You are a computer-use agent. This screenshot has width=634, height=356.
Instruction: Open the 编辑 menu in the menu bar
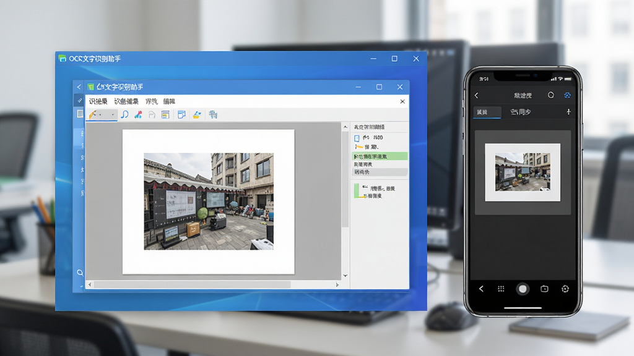point(169,101)
